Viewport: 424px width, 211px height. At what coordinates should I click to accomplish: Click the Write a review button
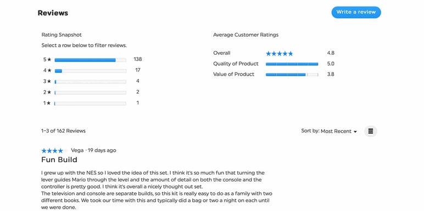(356, 12)
